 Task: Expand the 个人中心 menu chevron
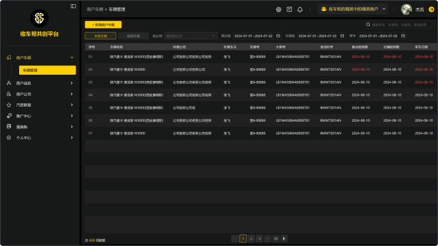click(72, 137)
